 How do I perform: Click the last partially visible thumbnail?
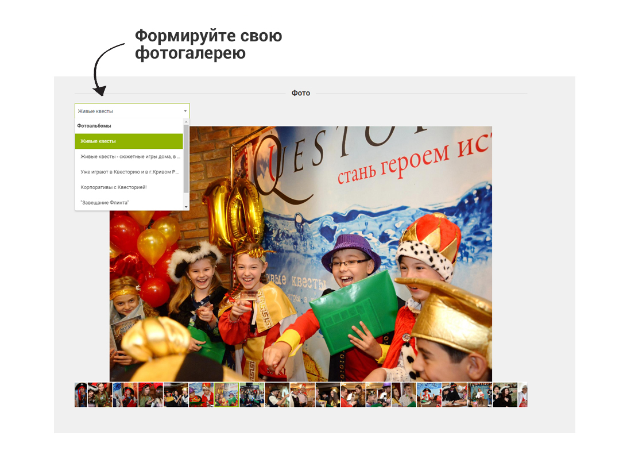(x=523, y=395)
